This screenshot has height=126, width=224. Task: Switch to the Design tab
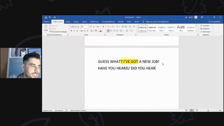76,22
